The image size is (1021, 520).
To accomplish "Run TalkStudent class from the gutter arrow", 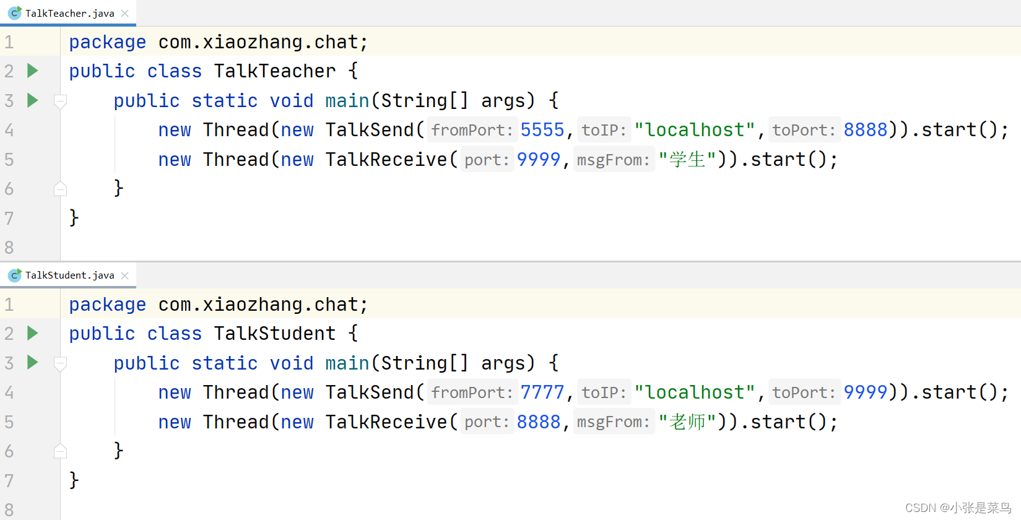I will pos(33,333).
